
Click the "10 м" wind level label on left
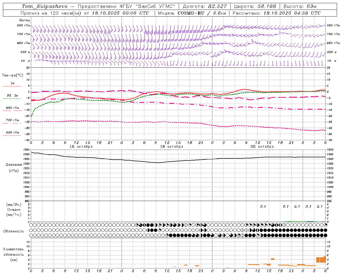click(x=25, y=61)
